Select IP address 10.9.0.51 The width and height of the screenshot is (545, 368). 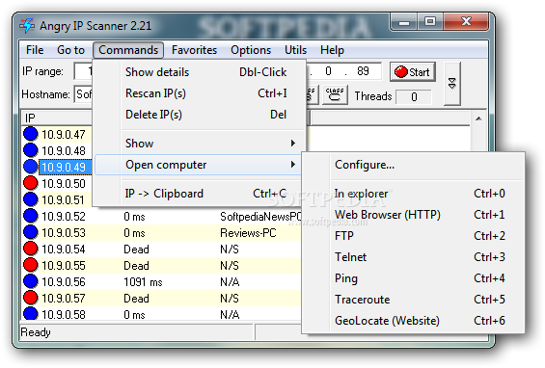pos(63,200)
